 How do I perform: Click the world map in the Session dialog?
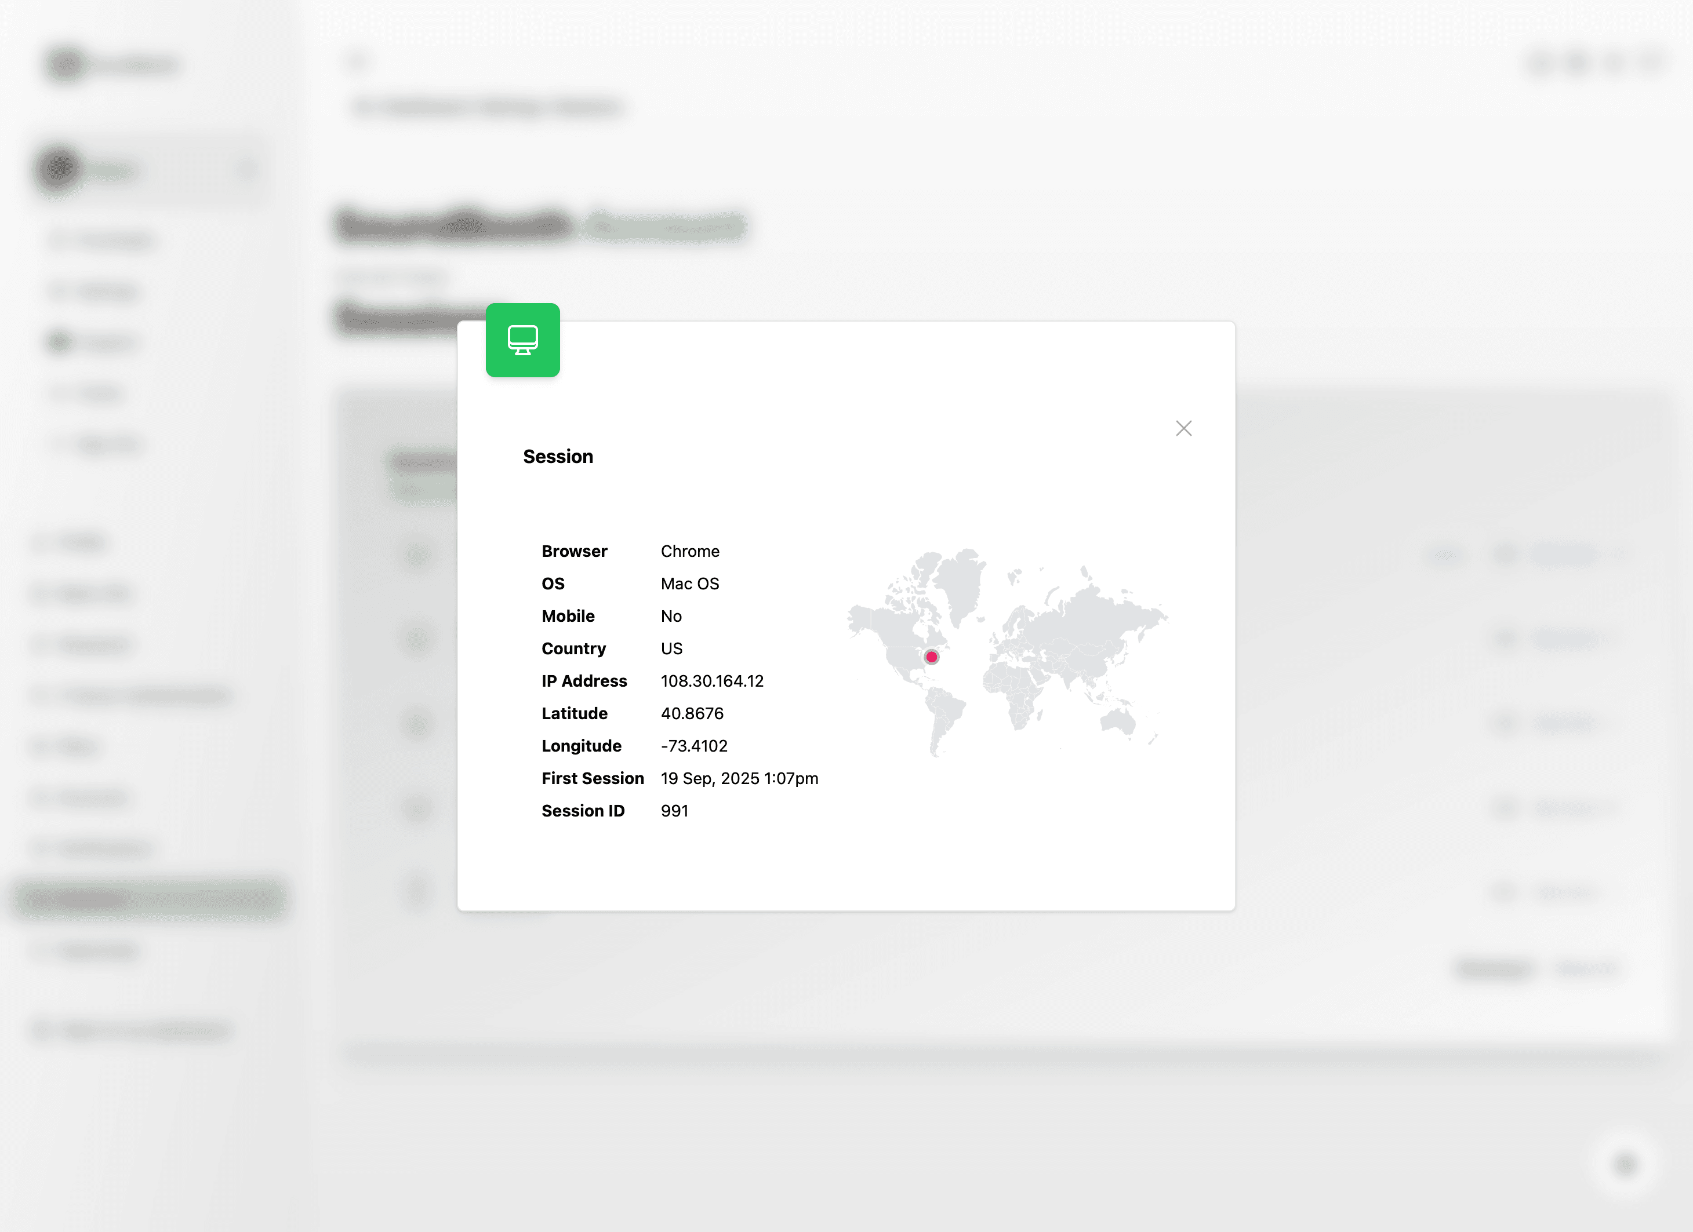pyautogui.click(x=1008, y=657)
